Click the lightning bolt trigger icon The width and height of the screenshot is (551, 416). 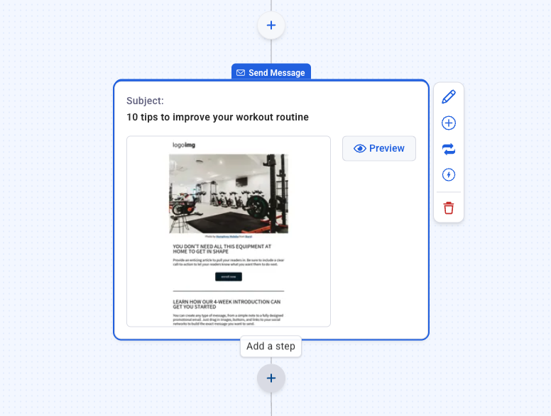point(448,174)
